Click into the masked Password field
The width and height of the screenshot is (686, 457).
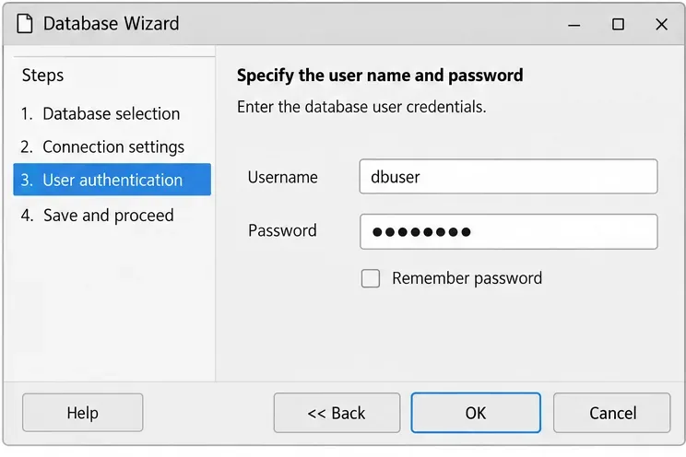[508, 232]
